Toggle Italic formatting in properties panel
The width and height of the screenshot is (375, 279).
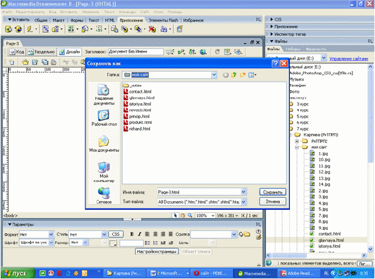coord(140,234)
